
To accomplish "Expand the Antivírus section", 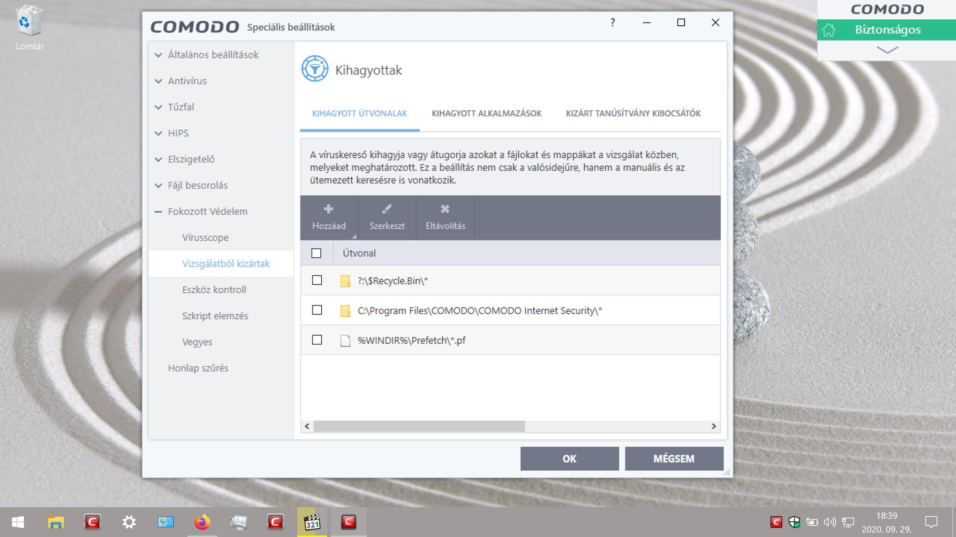I will [x=158, y=81].
